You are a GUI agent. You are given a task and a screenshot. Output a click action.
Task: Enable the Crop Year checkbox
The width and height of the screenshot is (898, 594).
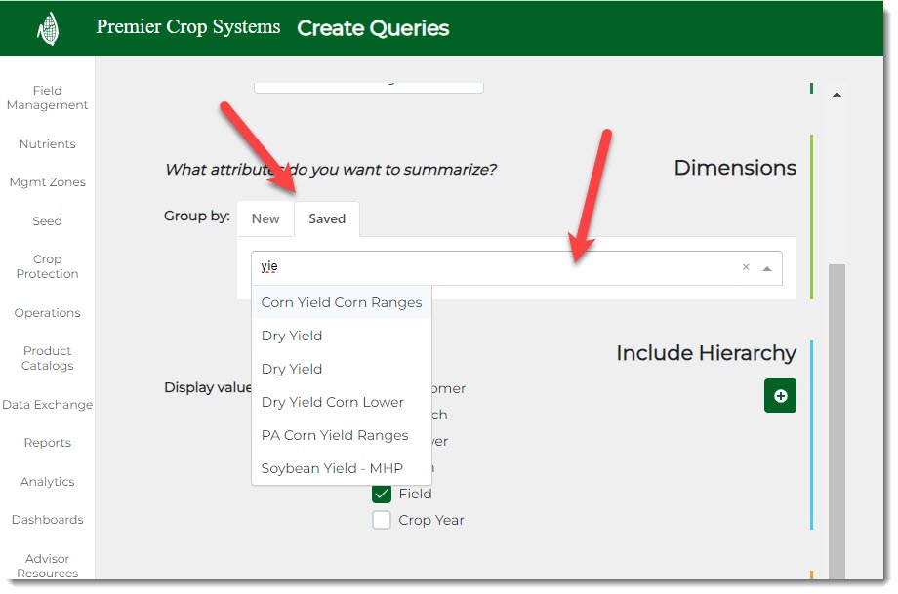click(x=382, y=521)
